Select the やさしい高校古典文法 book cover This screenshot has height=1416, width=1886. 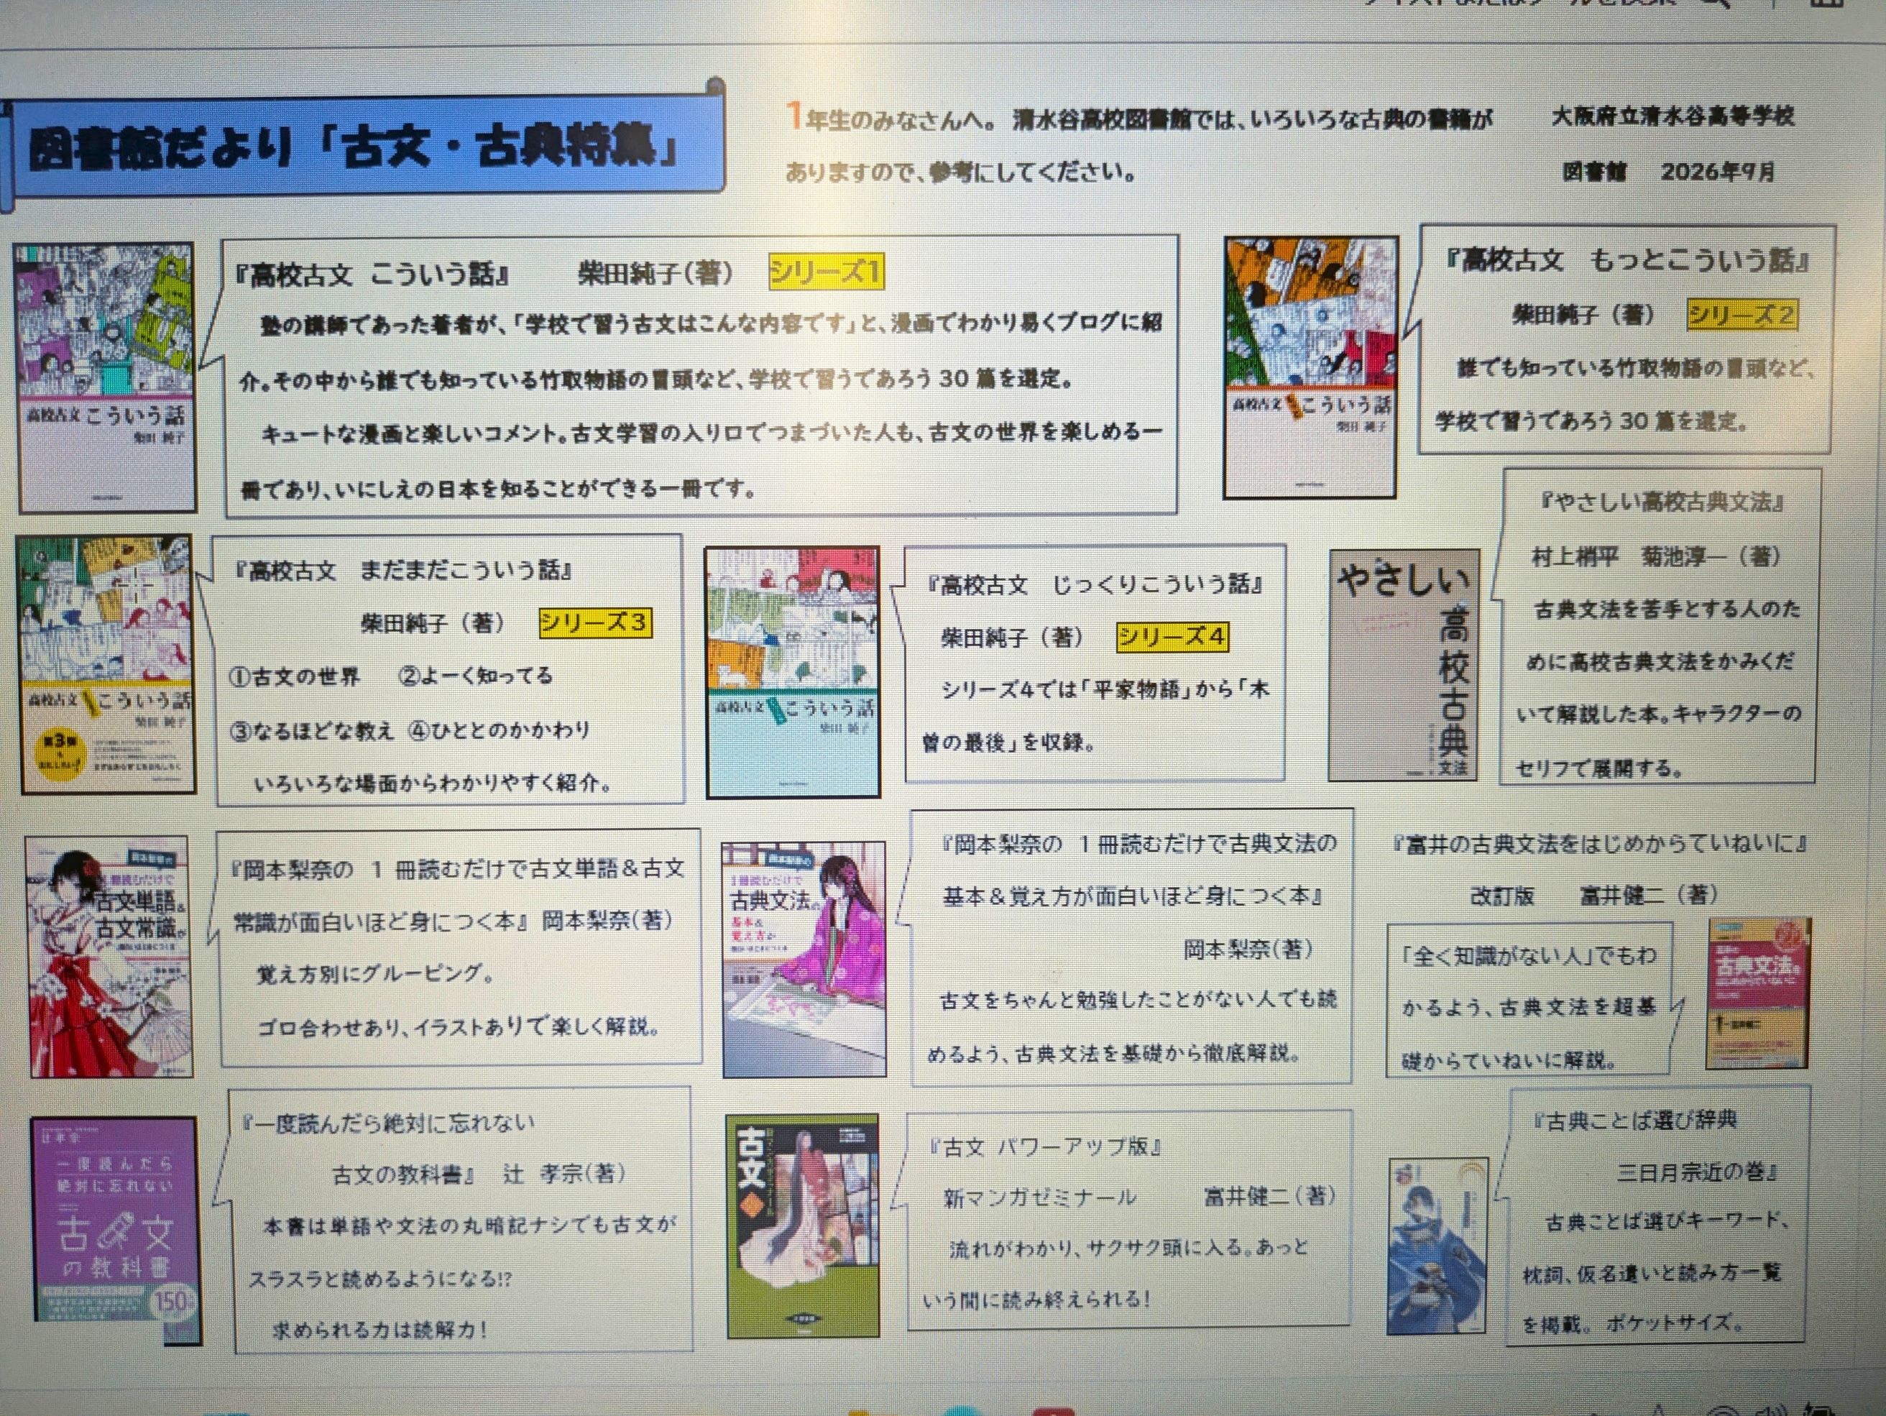pyautogui.click(x=1404, y=665)
